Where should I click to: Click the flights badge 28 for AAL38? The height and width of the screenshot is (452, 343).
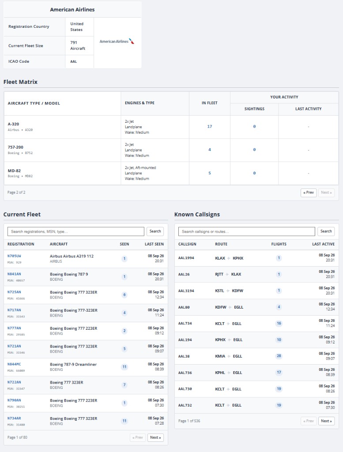click(x=279, y=356)
